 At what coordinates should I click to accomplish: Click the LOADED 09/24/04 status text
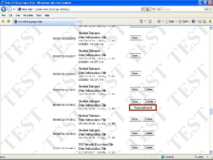click(91, 44)
